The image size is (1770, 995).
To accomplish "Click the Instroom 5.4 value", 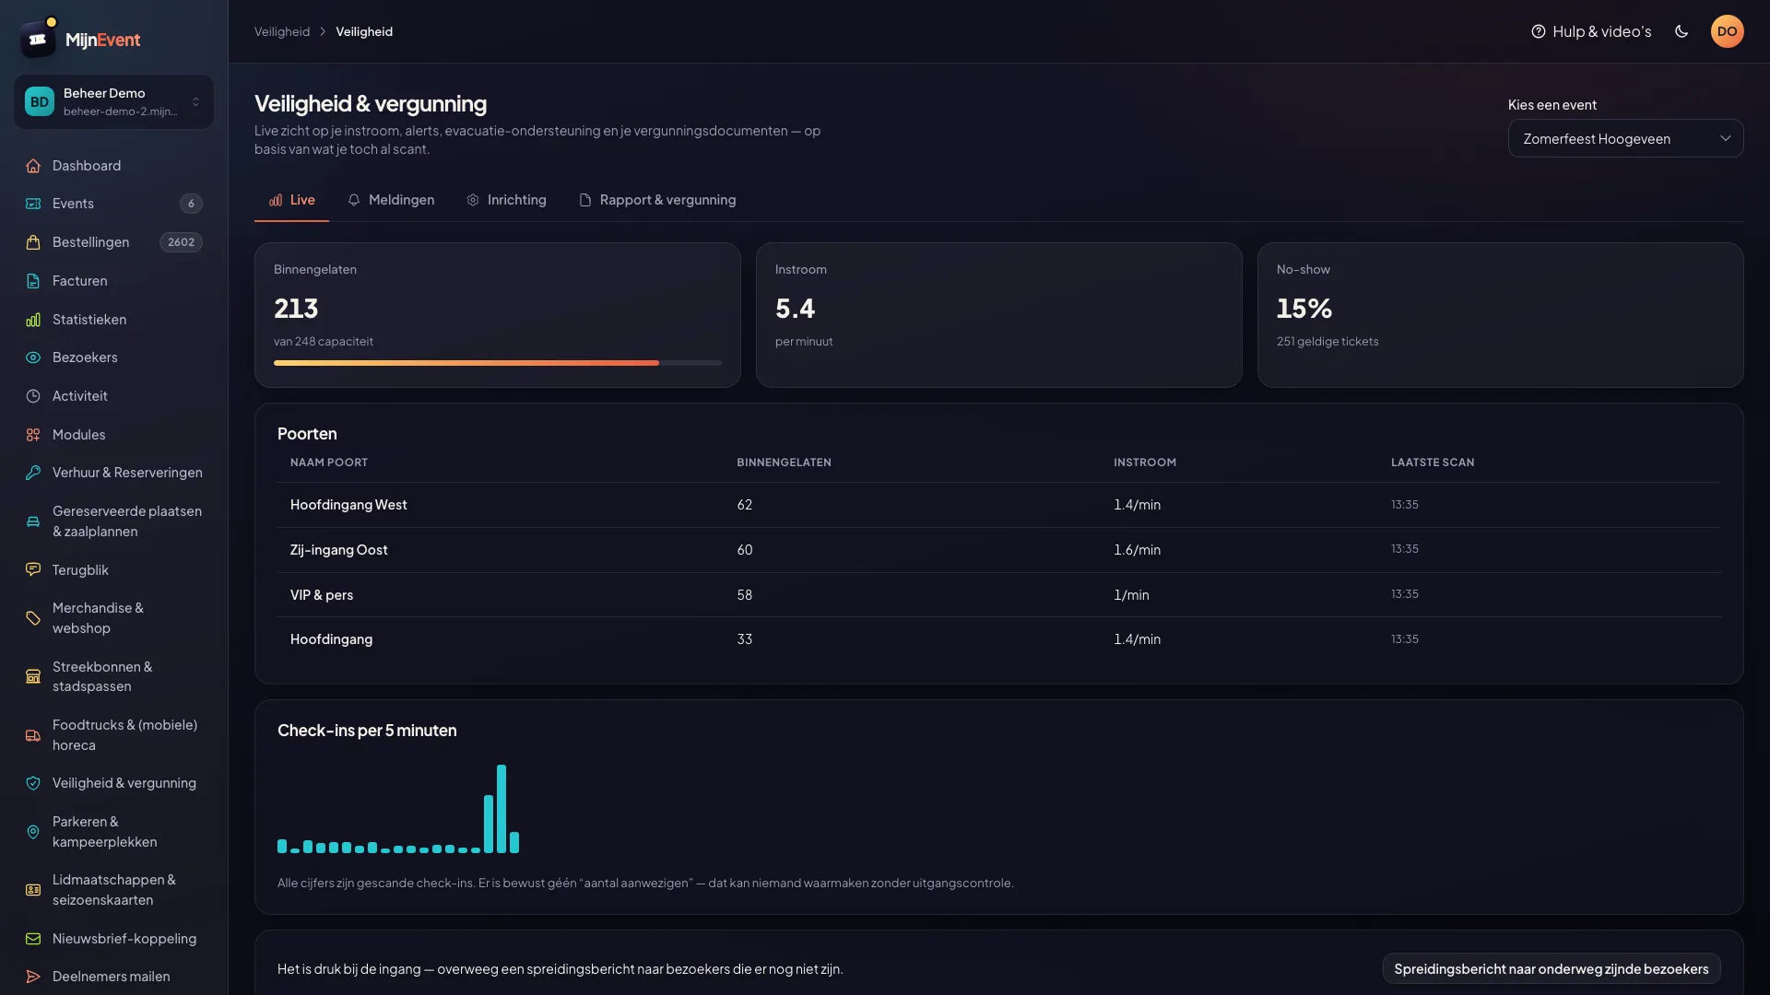I will point(795,309).
